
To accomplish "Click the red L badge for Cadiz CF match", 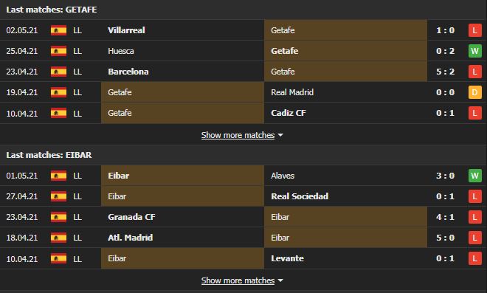I will [474, 113].
